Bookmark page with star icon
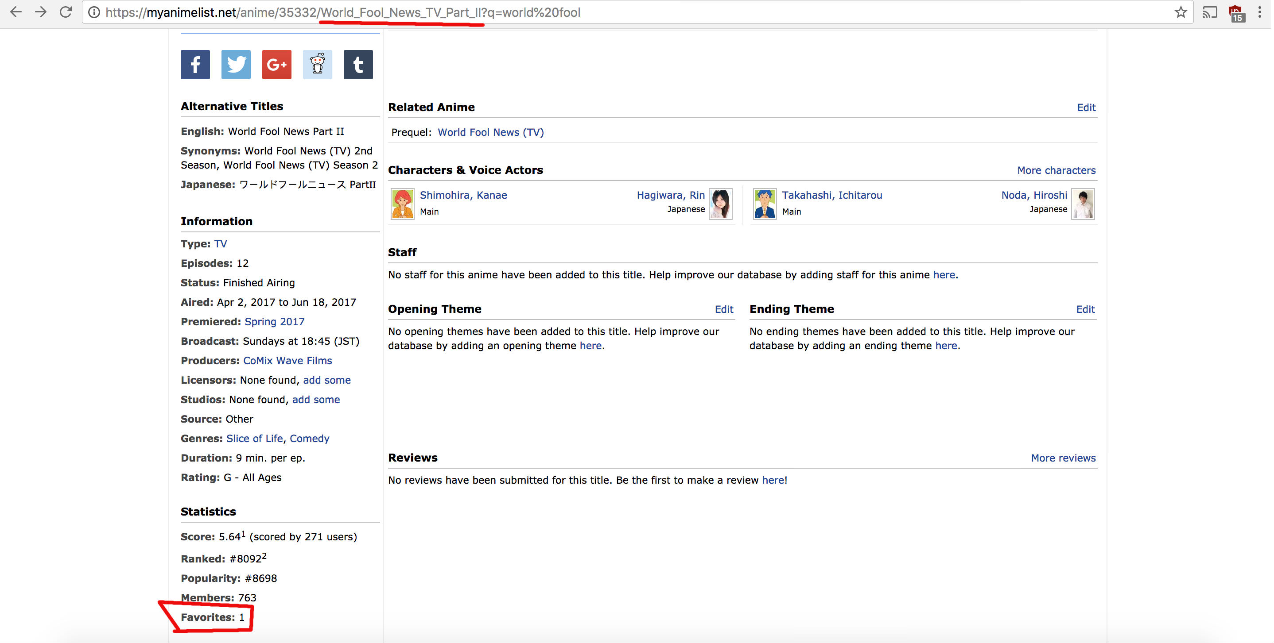This screenshot has height=643, width=1274. [x=1181, y=12]
